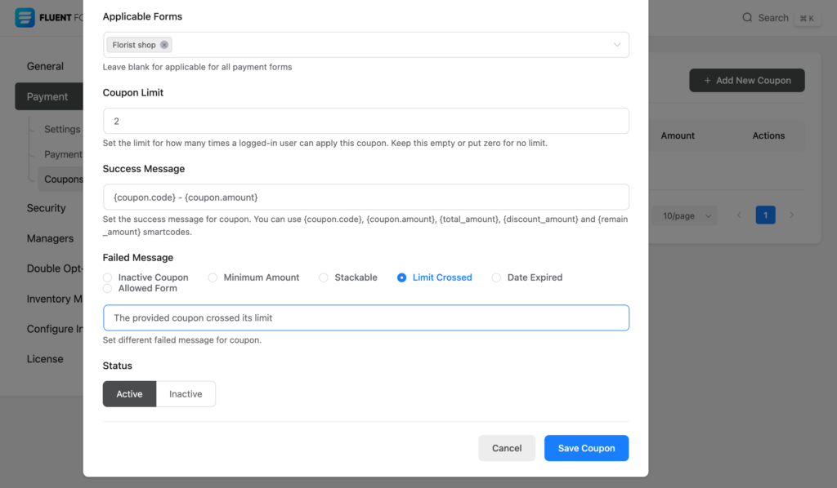Select the Stackable radio button

[x=324, y=277]
